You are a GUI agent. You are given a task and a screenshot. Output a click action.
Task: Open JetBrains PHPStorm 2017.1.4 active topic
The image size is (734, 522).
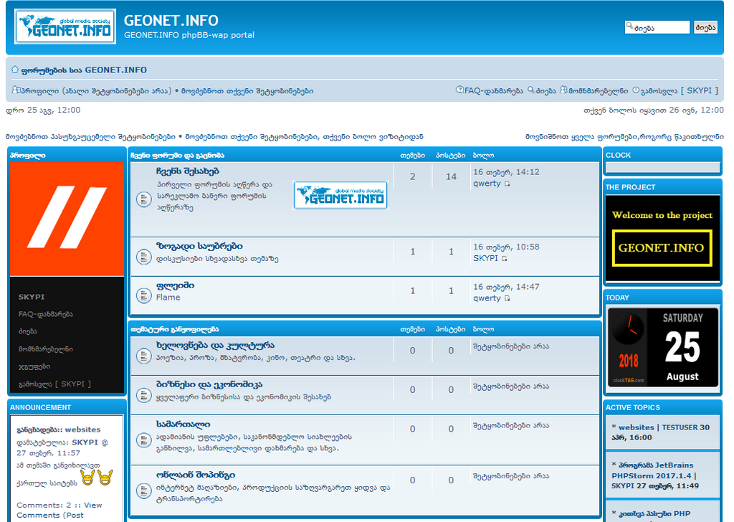(655, 470)
